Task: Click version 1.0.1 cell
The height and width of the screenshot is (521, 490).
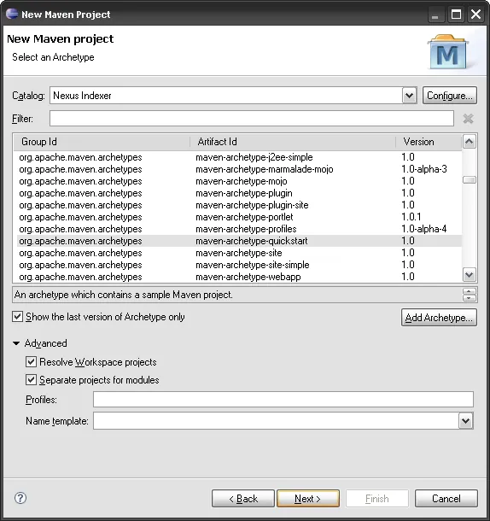Action: coord(411,217)
